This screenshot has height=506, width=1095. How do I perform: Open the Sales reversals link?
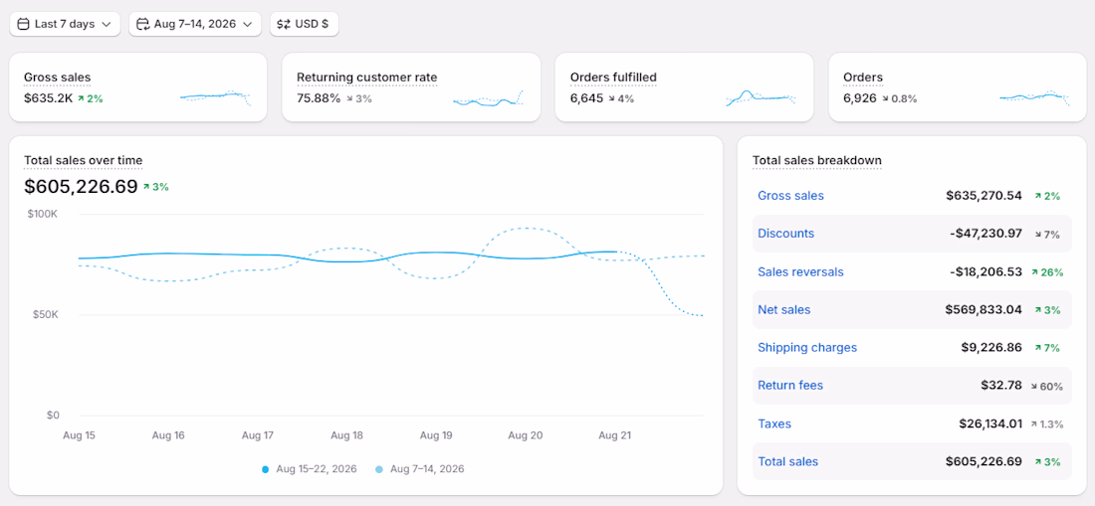point(800,271)
